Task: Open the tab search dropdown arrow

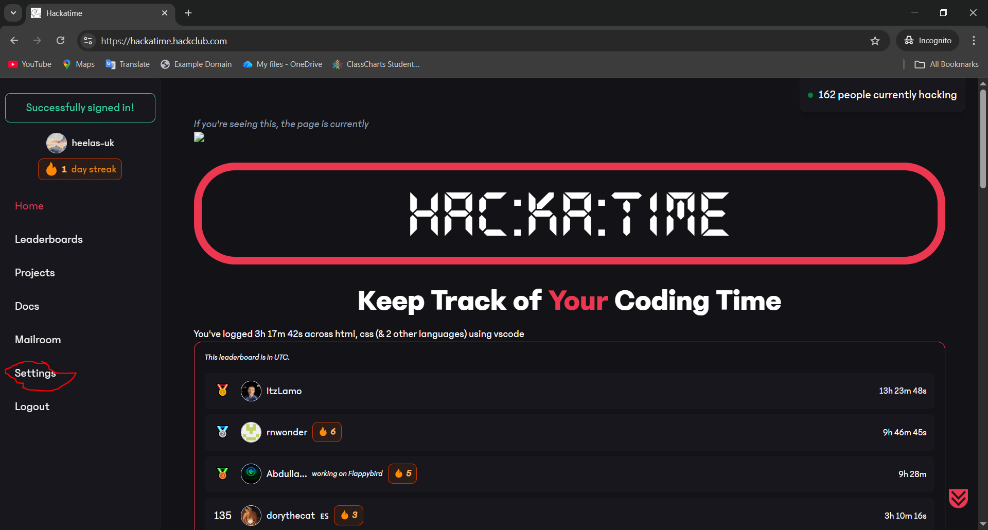Action: [12, 12]
